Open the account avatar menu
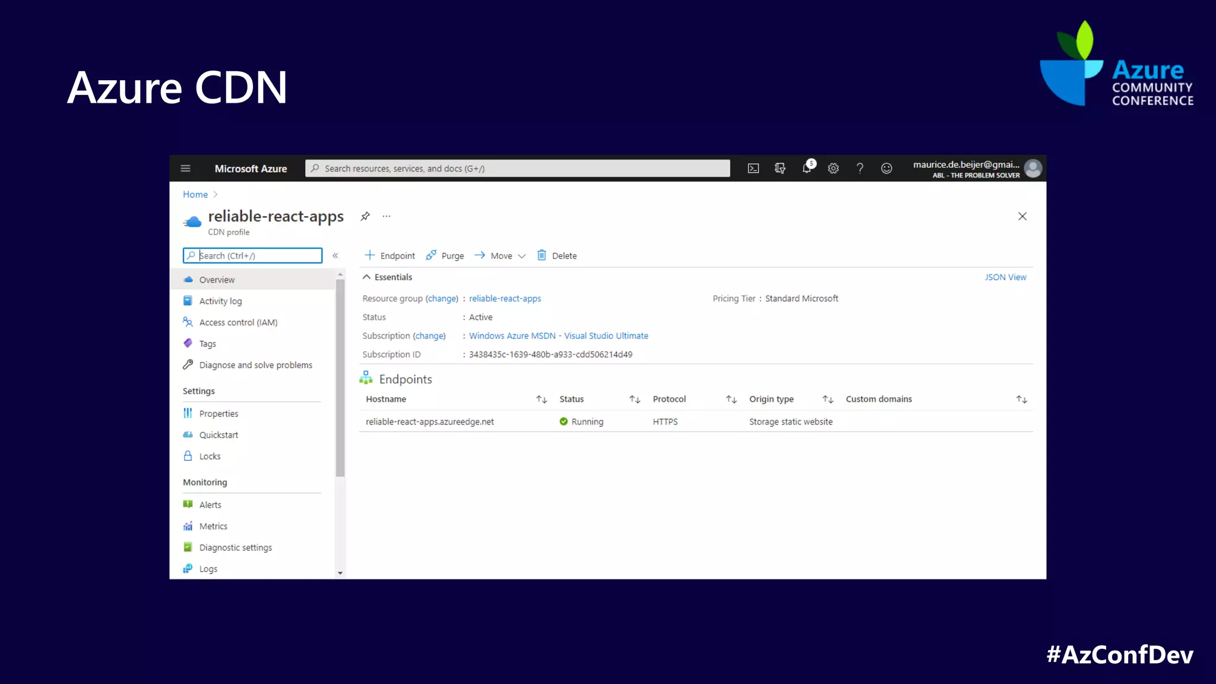The width and height of the screenshot is (1216, 684). [x=1033, y=169]
